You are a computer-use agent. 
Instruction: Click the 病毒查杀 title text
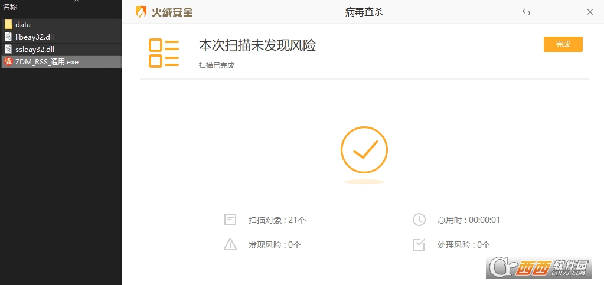click(x=364, y=12)
